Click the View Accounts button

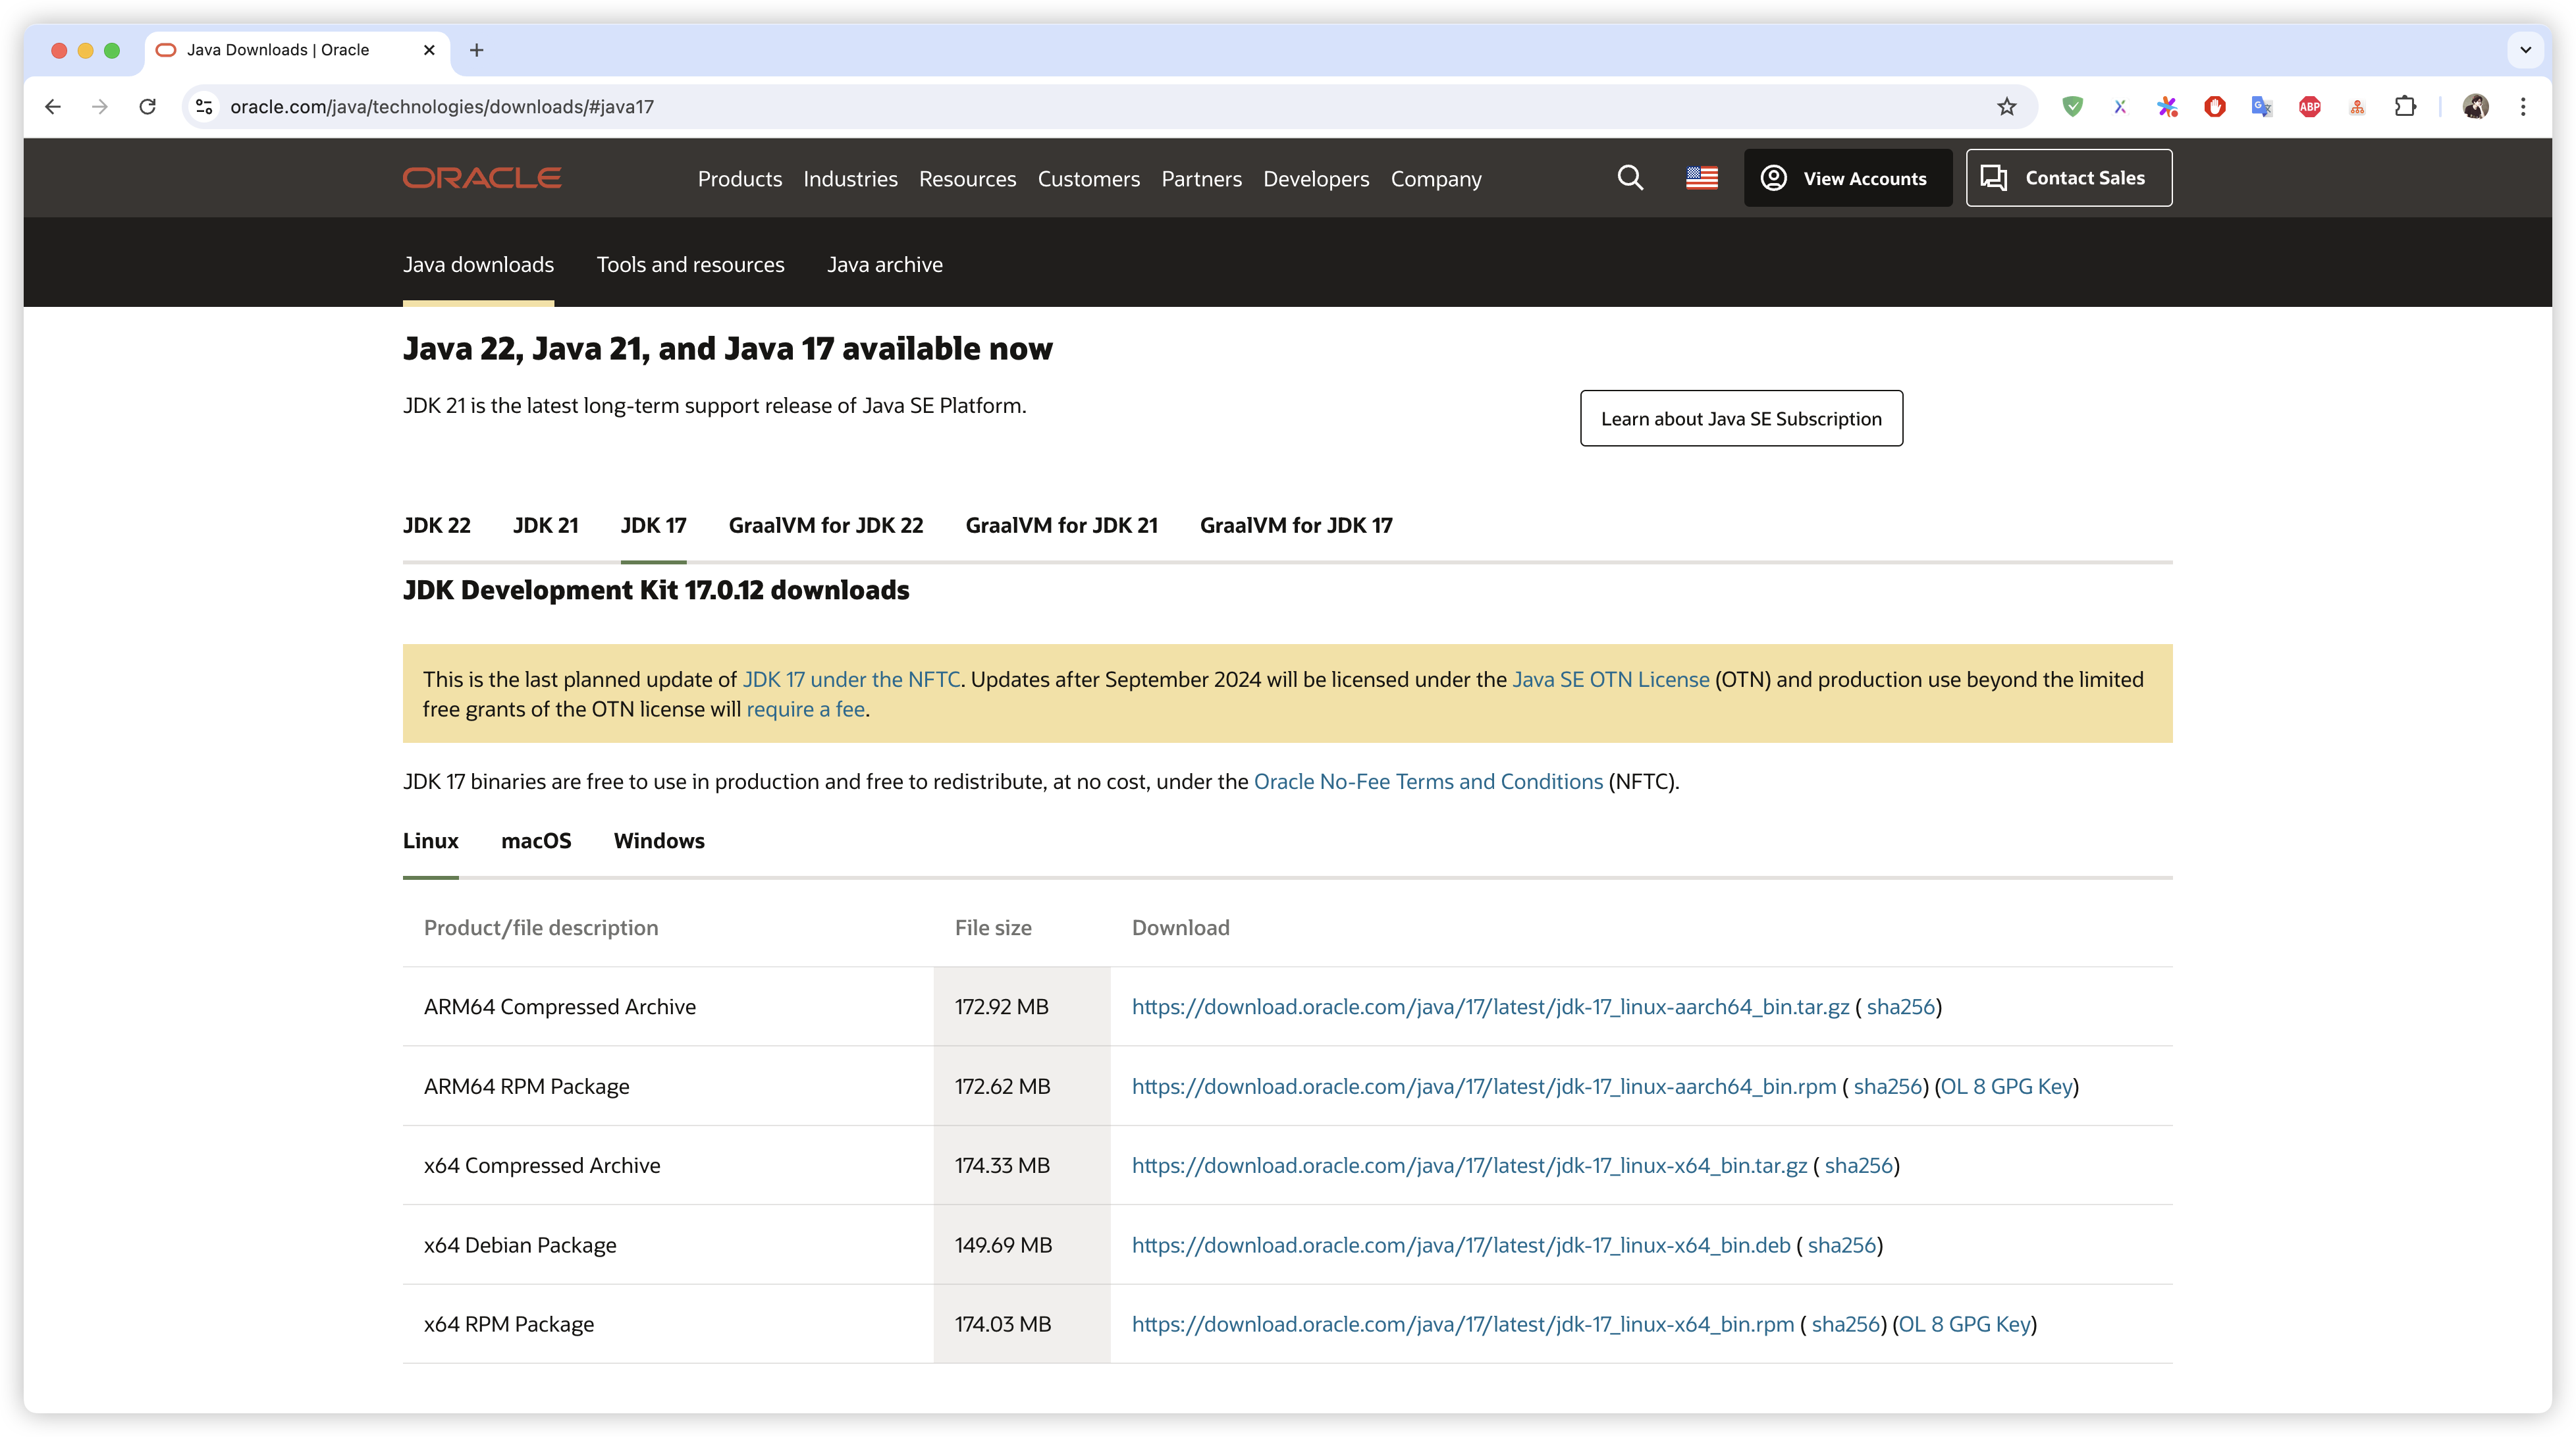(x=1847, y=178)
